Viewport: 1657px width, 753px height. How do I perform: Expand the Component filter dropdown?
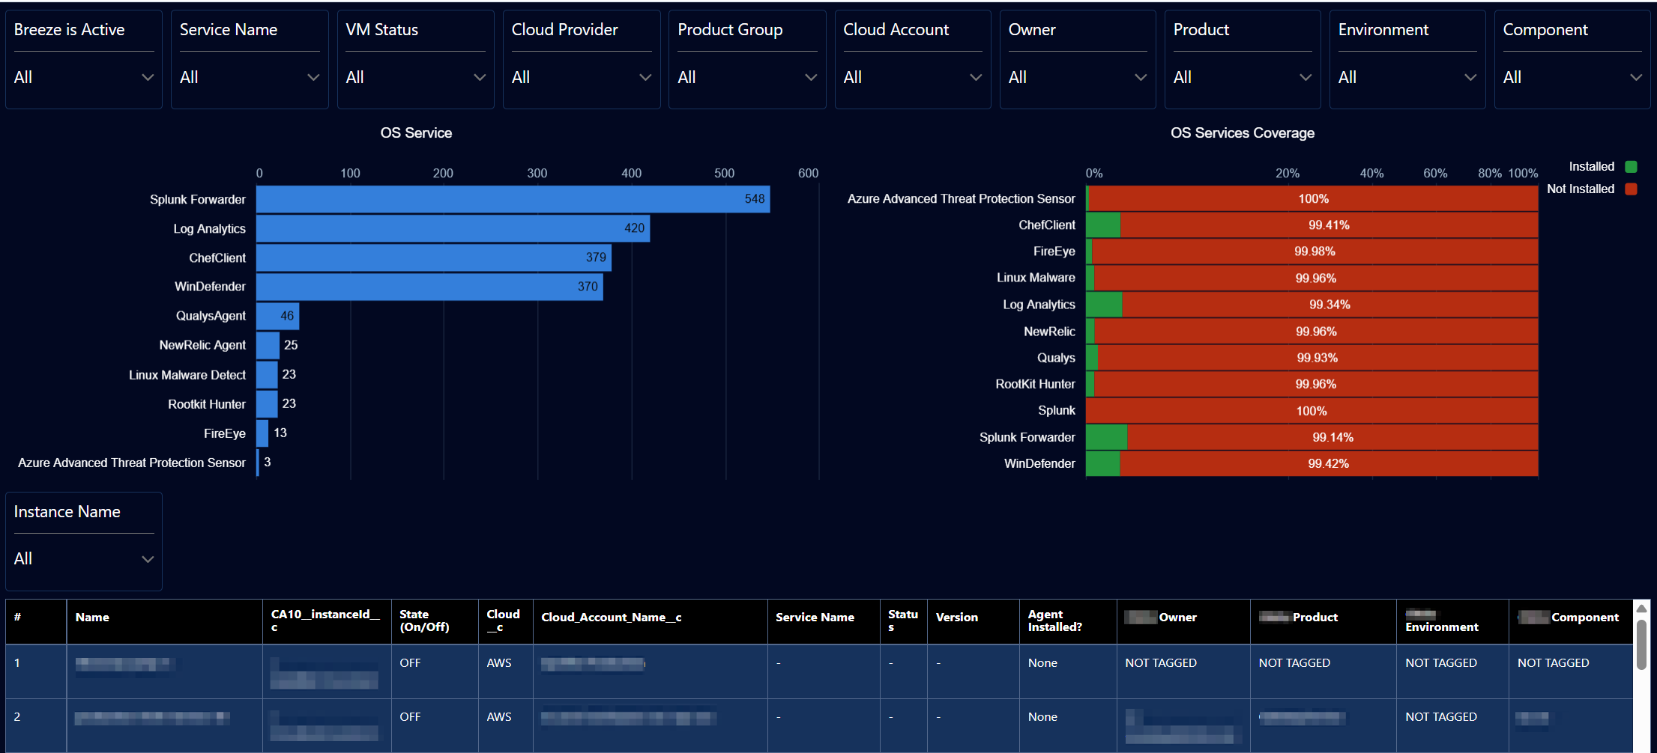1572,77
